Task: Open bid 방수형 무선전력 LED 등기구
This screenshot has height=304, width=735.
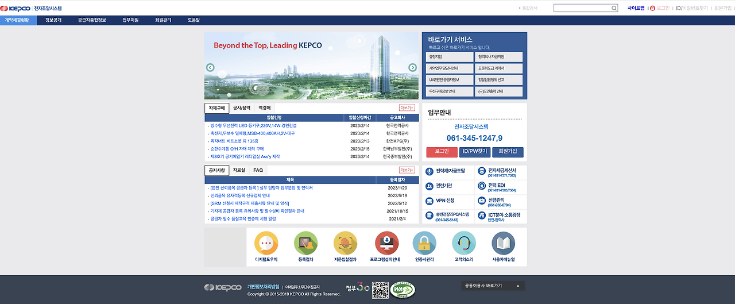Action: click(253, 125)
